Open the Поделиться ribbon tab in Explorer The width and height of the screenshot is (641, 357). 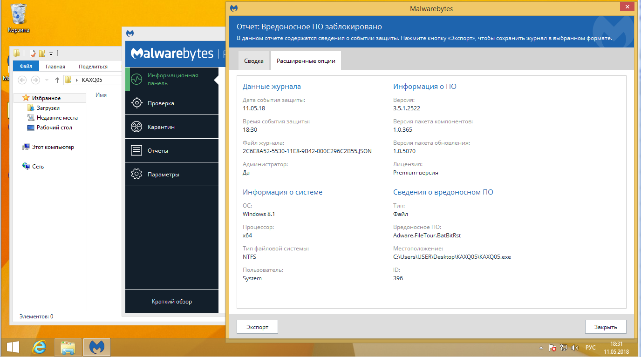pos(93,67)
